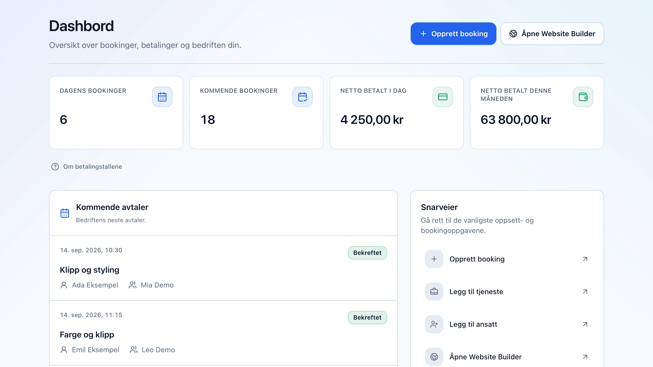Click the Dashbord page heading
The width and height of the screenshot is (653, 367).
[81, 26]
